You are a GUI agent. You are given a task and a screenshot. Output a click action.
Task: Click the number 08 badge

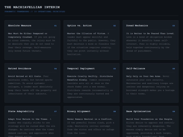[115, 112]
